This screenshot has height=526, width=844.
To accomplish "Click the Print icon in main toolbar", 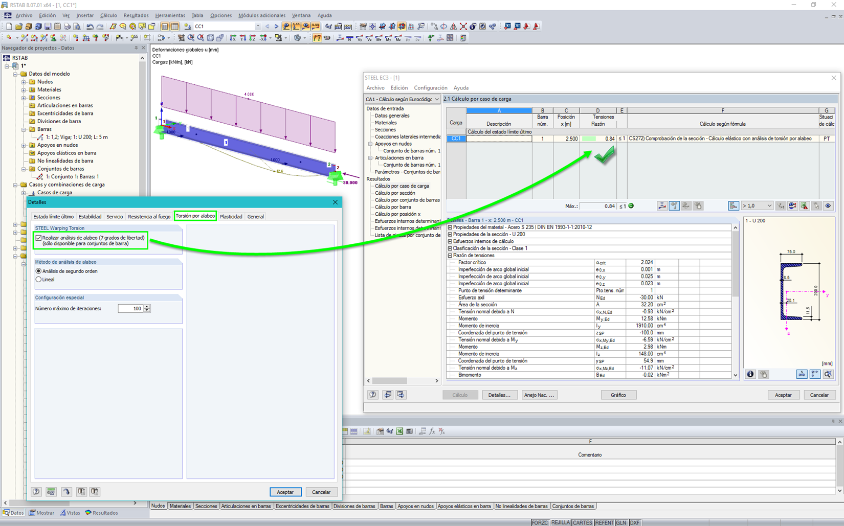I will [x=67, y=26].
